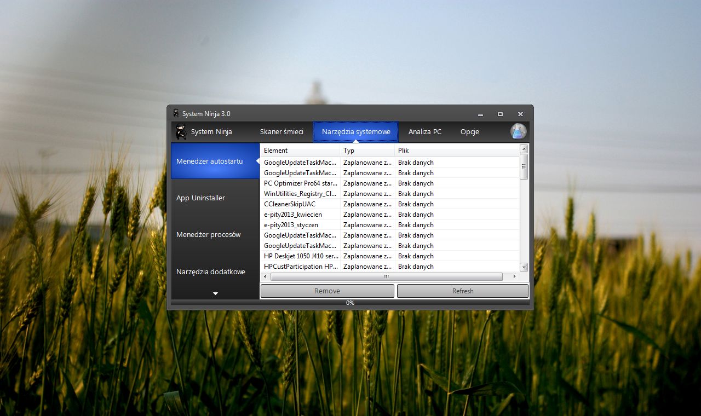Click the Remove button

tap(327, 291)
